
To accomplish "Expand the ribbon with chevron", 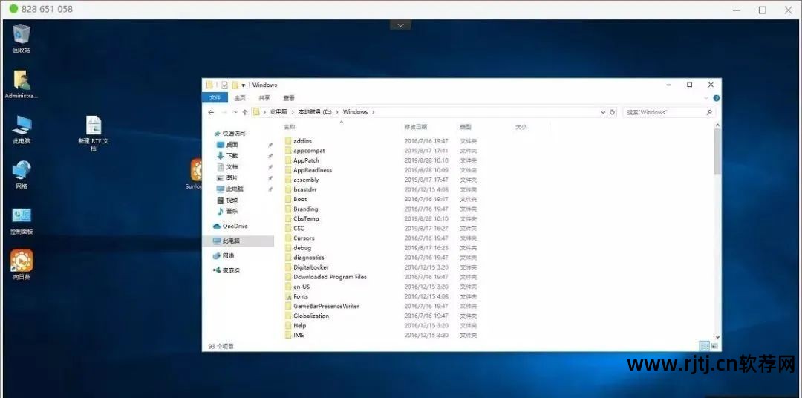I will [706, 98].
